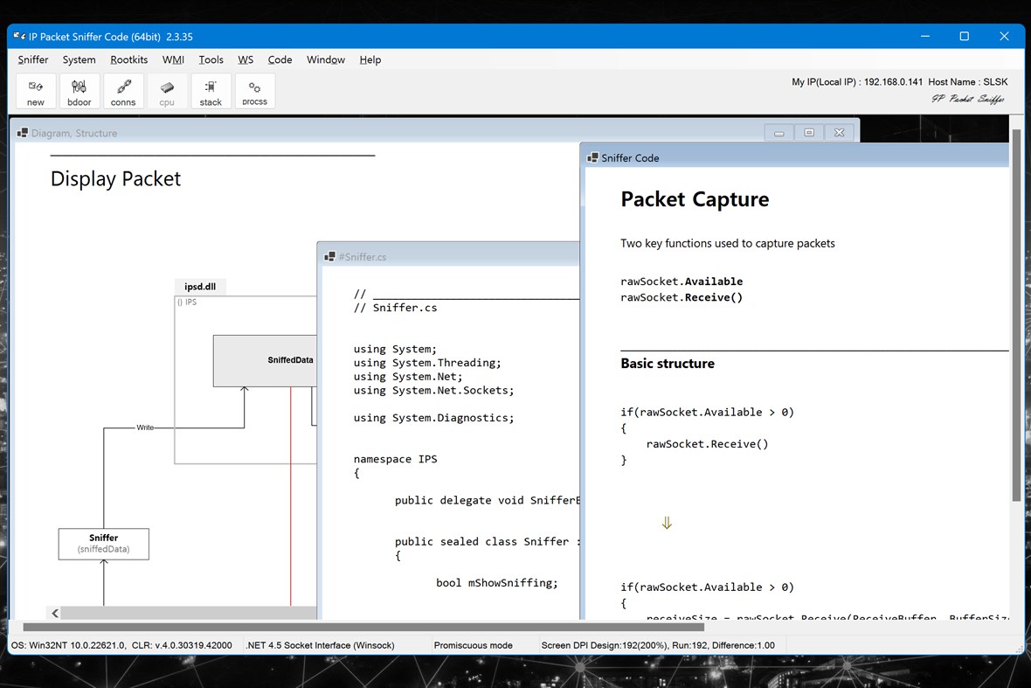Viewport: 1031px width, 688px height.
Task: Open the bdoor tool on the toolbar
Action: [x=80, y=90]
